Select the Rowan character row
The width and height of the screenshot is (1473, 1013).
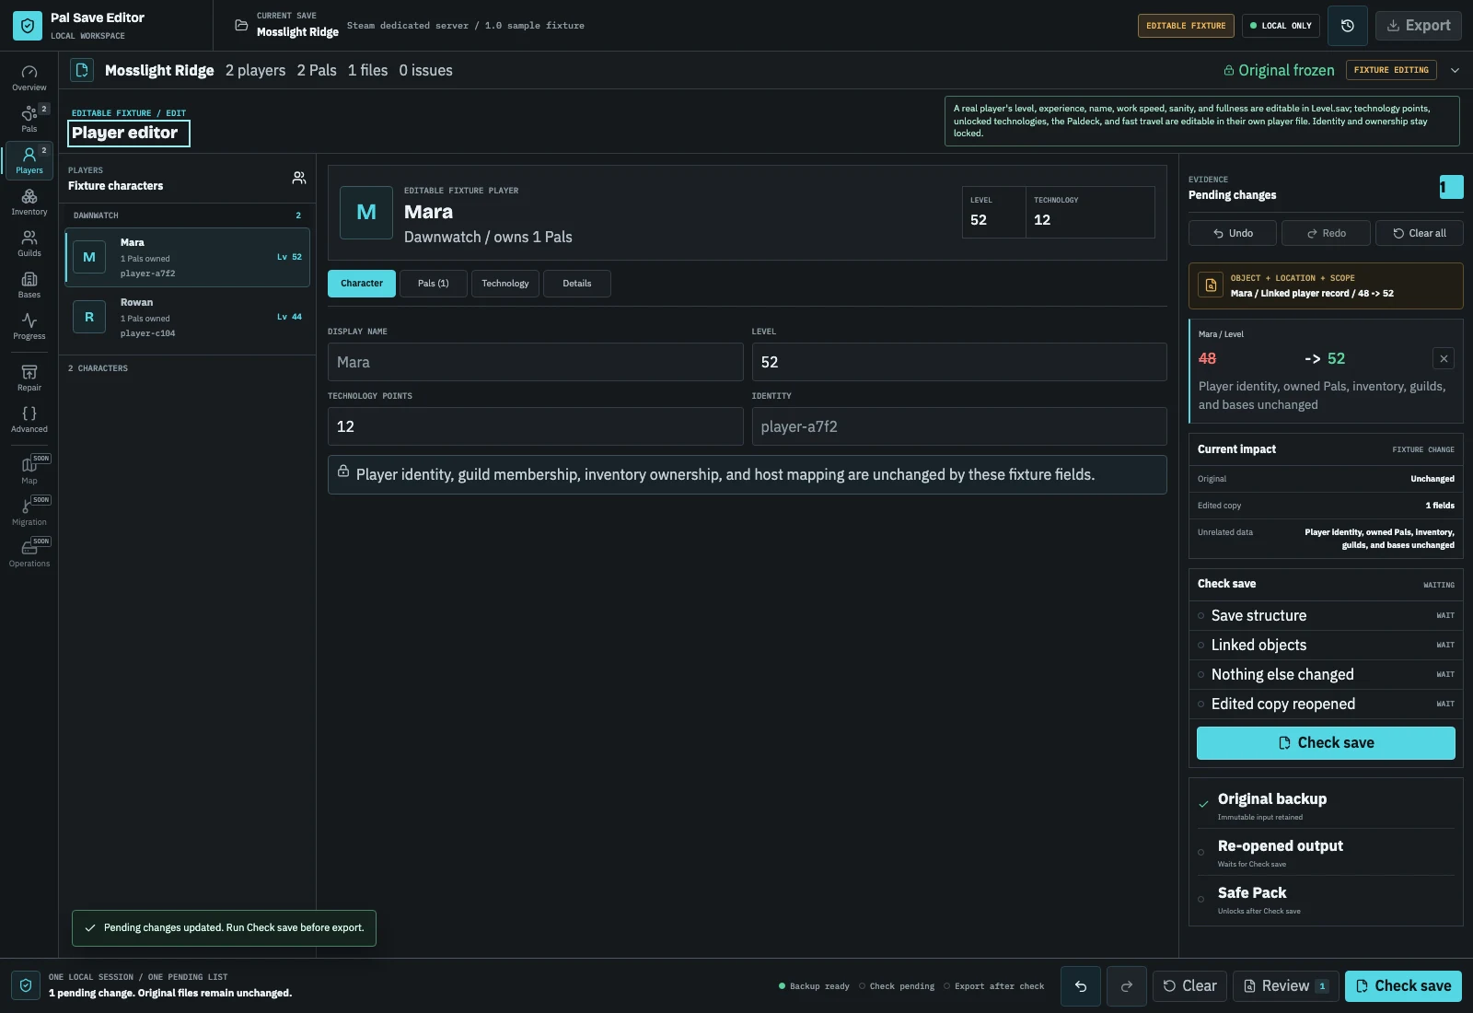[188, 318]
